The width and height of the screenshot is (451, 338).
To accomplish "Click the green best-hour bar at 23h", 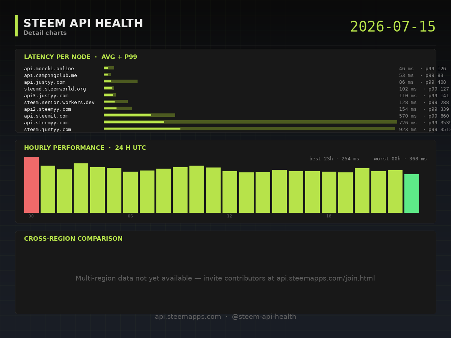I will (x=412, y=193).
